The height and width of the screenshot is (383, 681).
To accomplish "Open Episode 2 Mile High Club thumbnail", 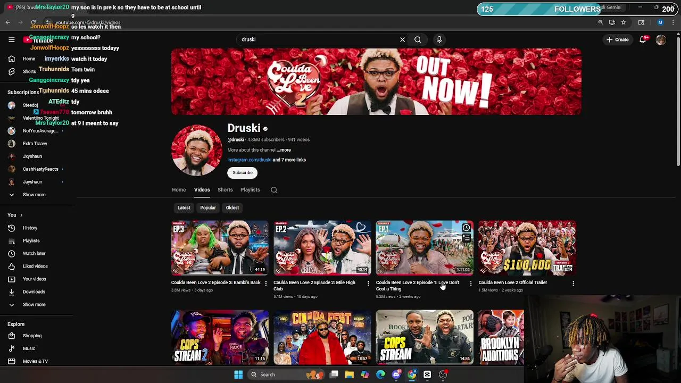I will (322, 248).
